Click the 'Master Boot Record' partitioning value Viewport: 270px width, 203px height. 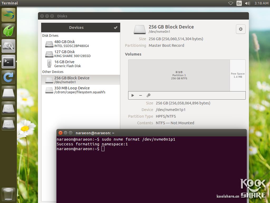coord(166,45)
